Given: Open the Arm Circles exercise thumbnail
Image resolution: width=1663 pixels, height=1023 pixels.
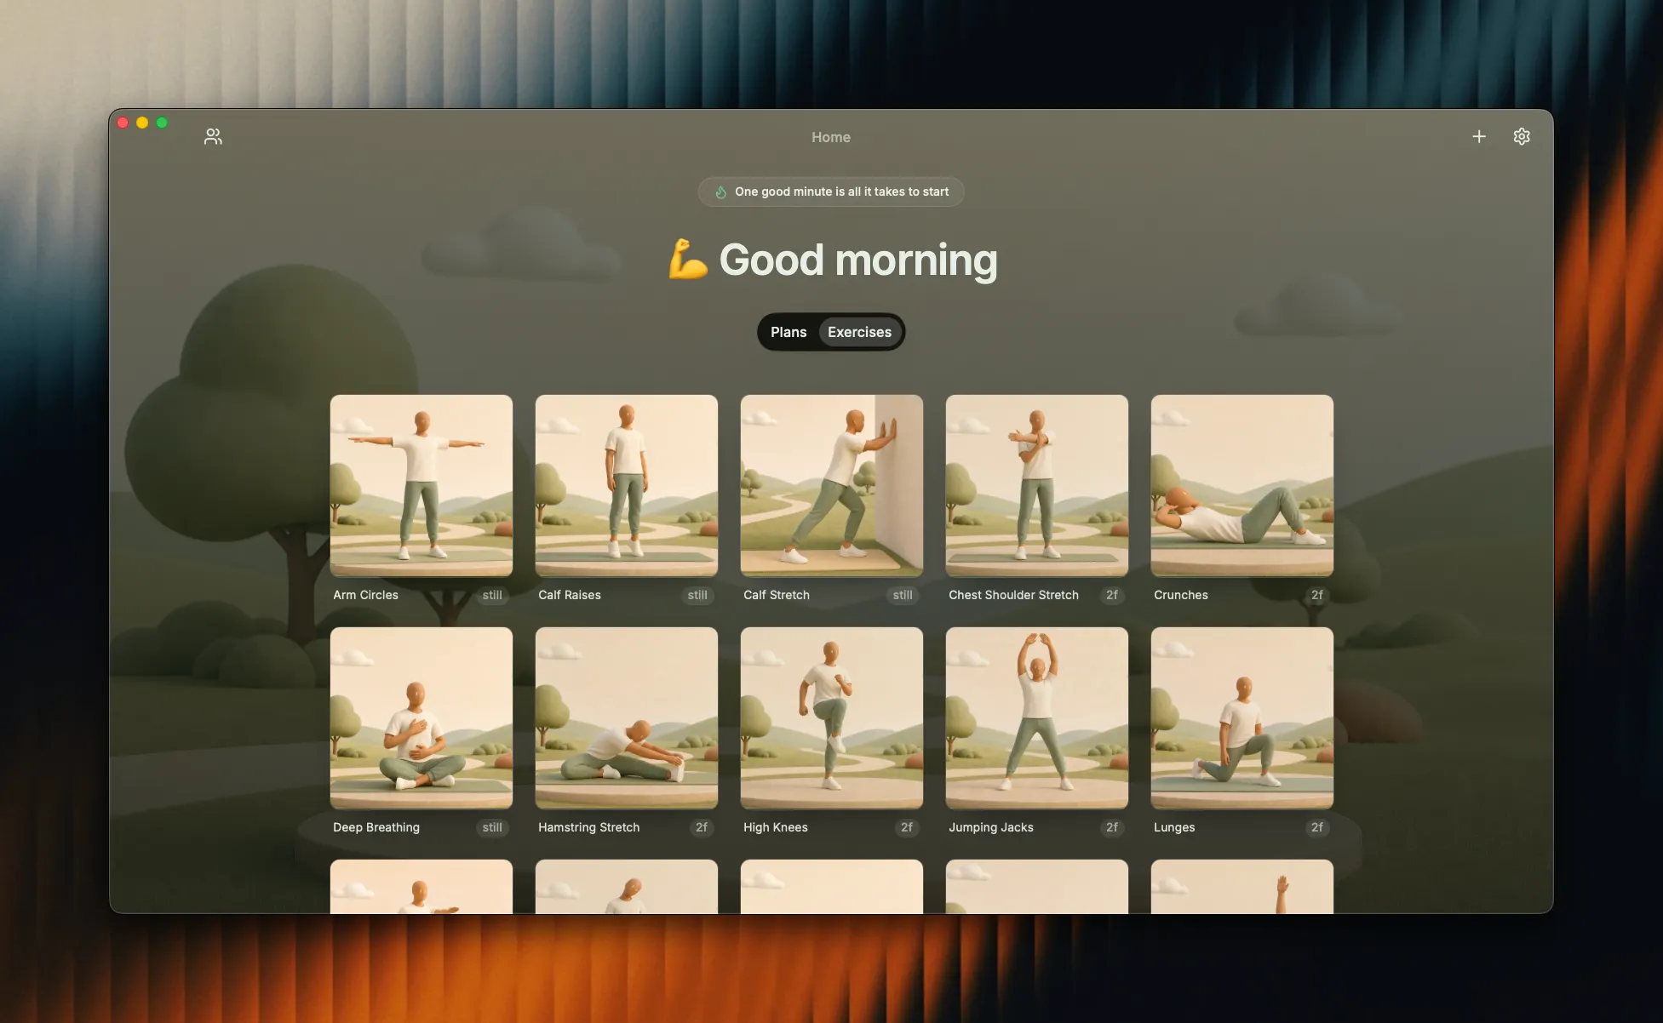Looking at the screenshot, I should coord(421,485).
